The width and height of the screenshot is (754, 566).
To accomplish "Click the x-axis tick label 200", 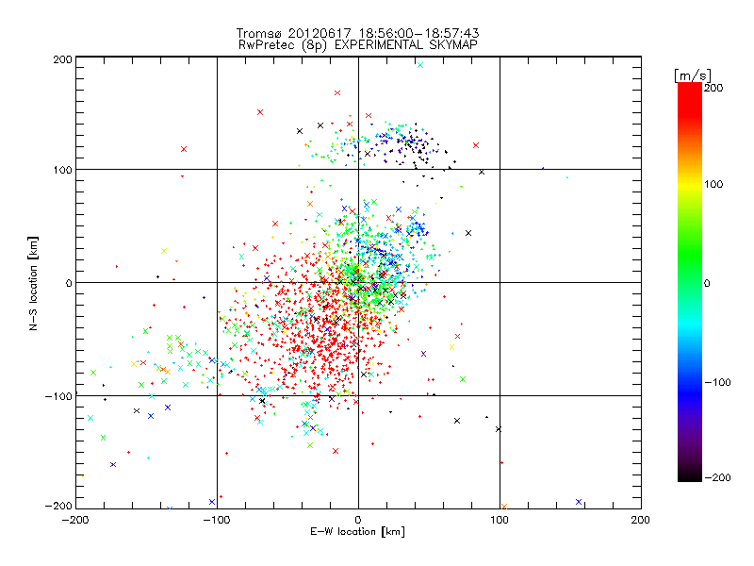I will click(x=641, y=520).
